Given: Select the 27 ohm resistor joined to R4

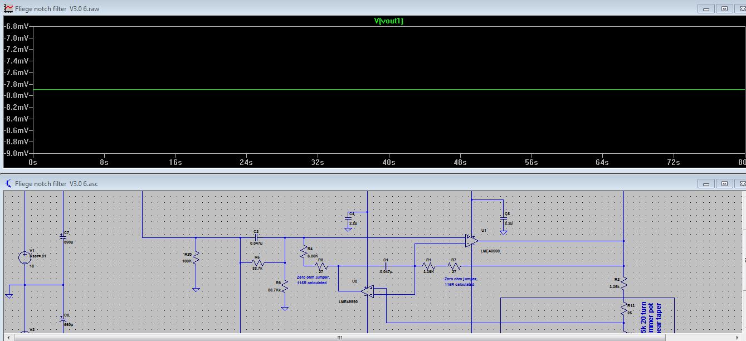Looking at the screenshot, I should (x=321, y=265).
